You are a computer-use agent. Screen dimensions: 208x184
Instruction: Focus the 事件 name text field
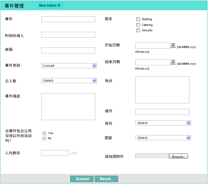pos(68,19)
